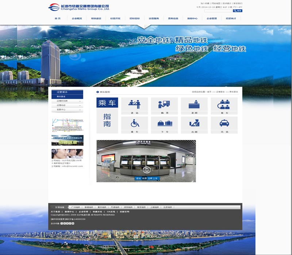Open the 票务信息 navigation menu
292x255 pixels.
click(173, 18)
